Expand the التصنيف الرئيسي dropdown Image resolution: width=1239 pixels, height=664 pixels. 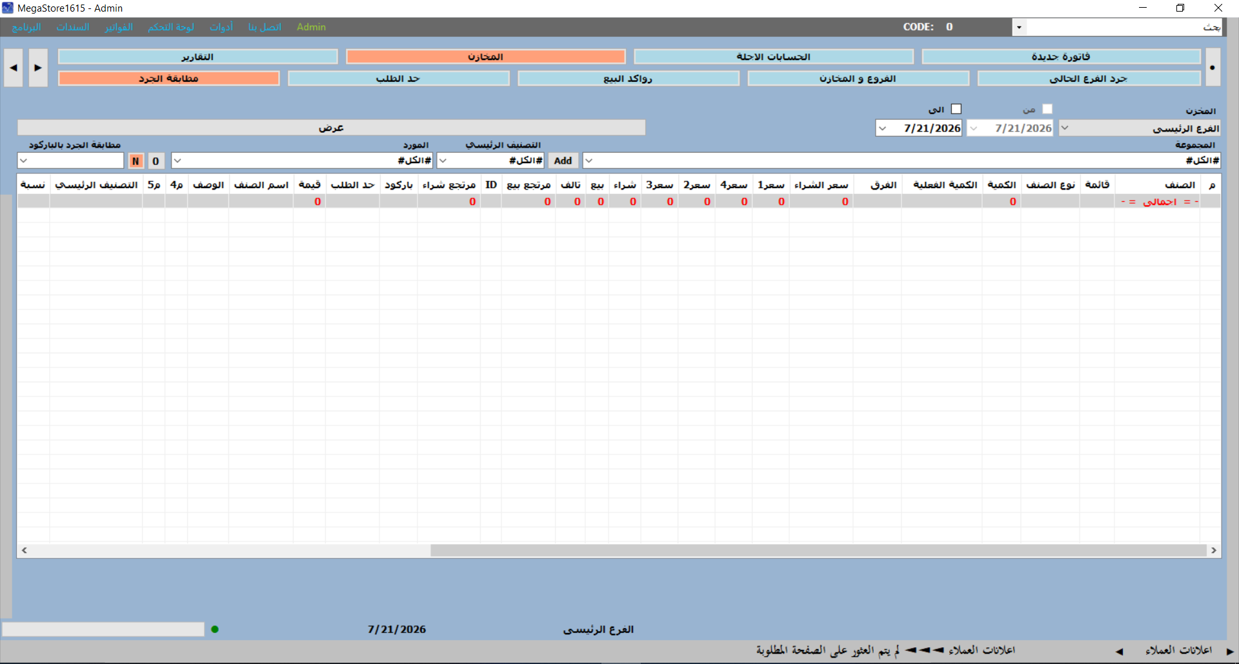tap(443, 161)
